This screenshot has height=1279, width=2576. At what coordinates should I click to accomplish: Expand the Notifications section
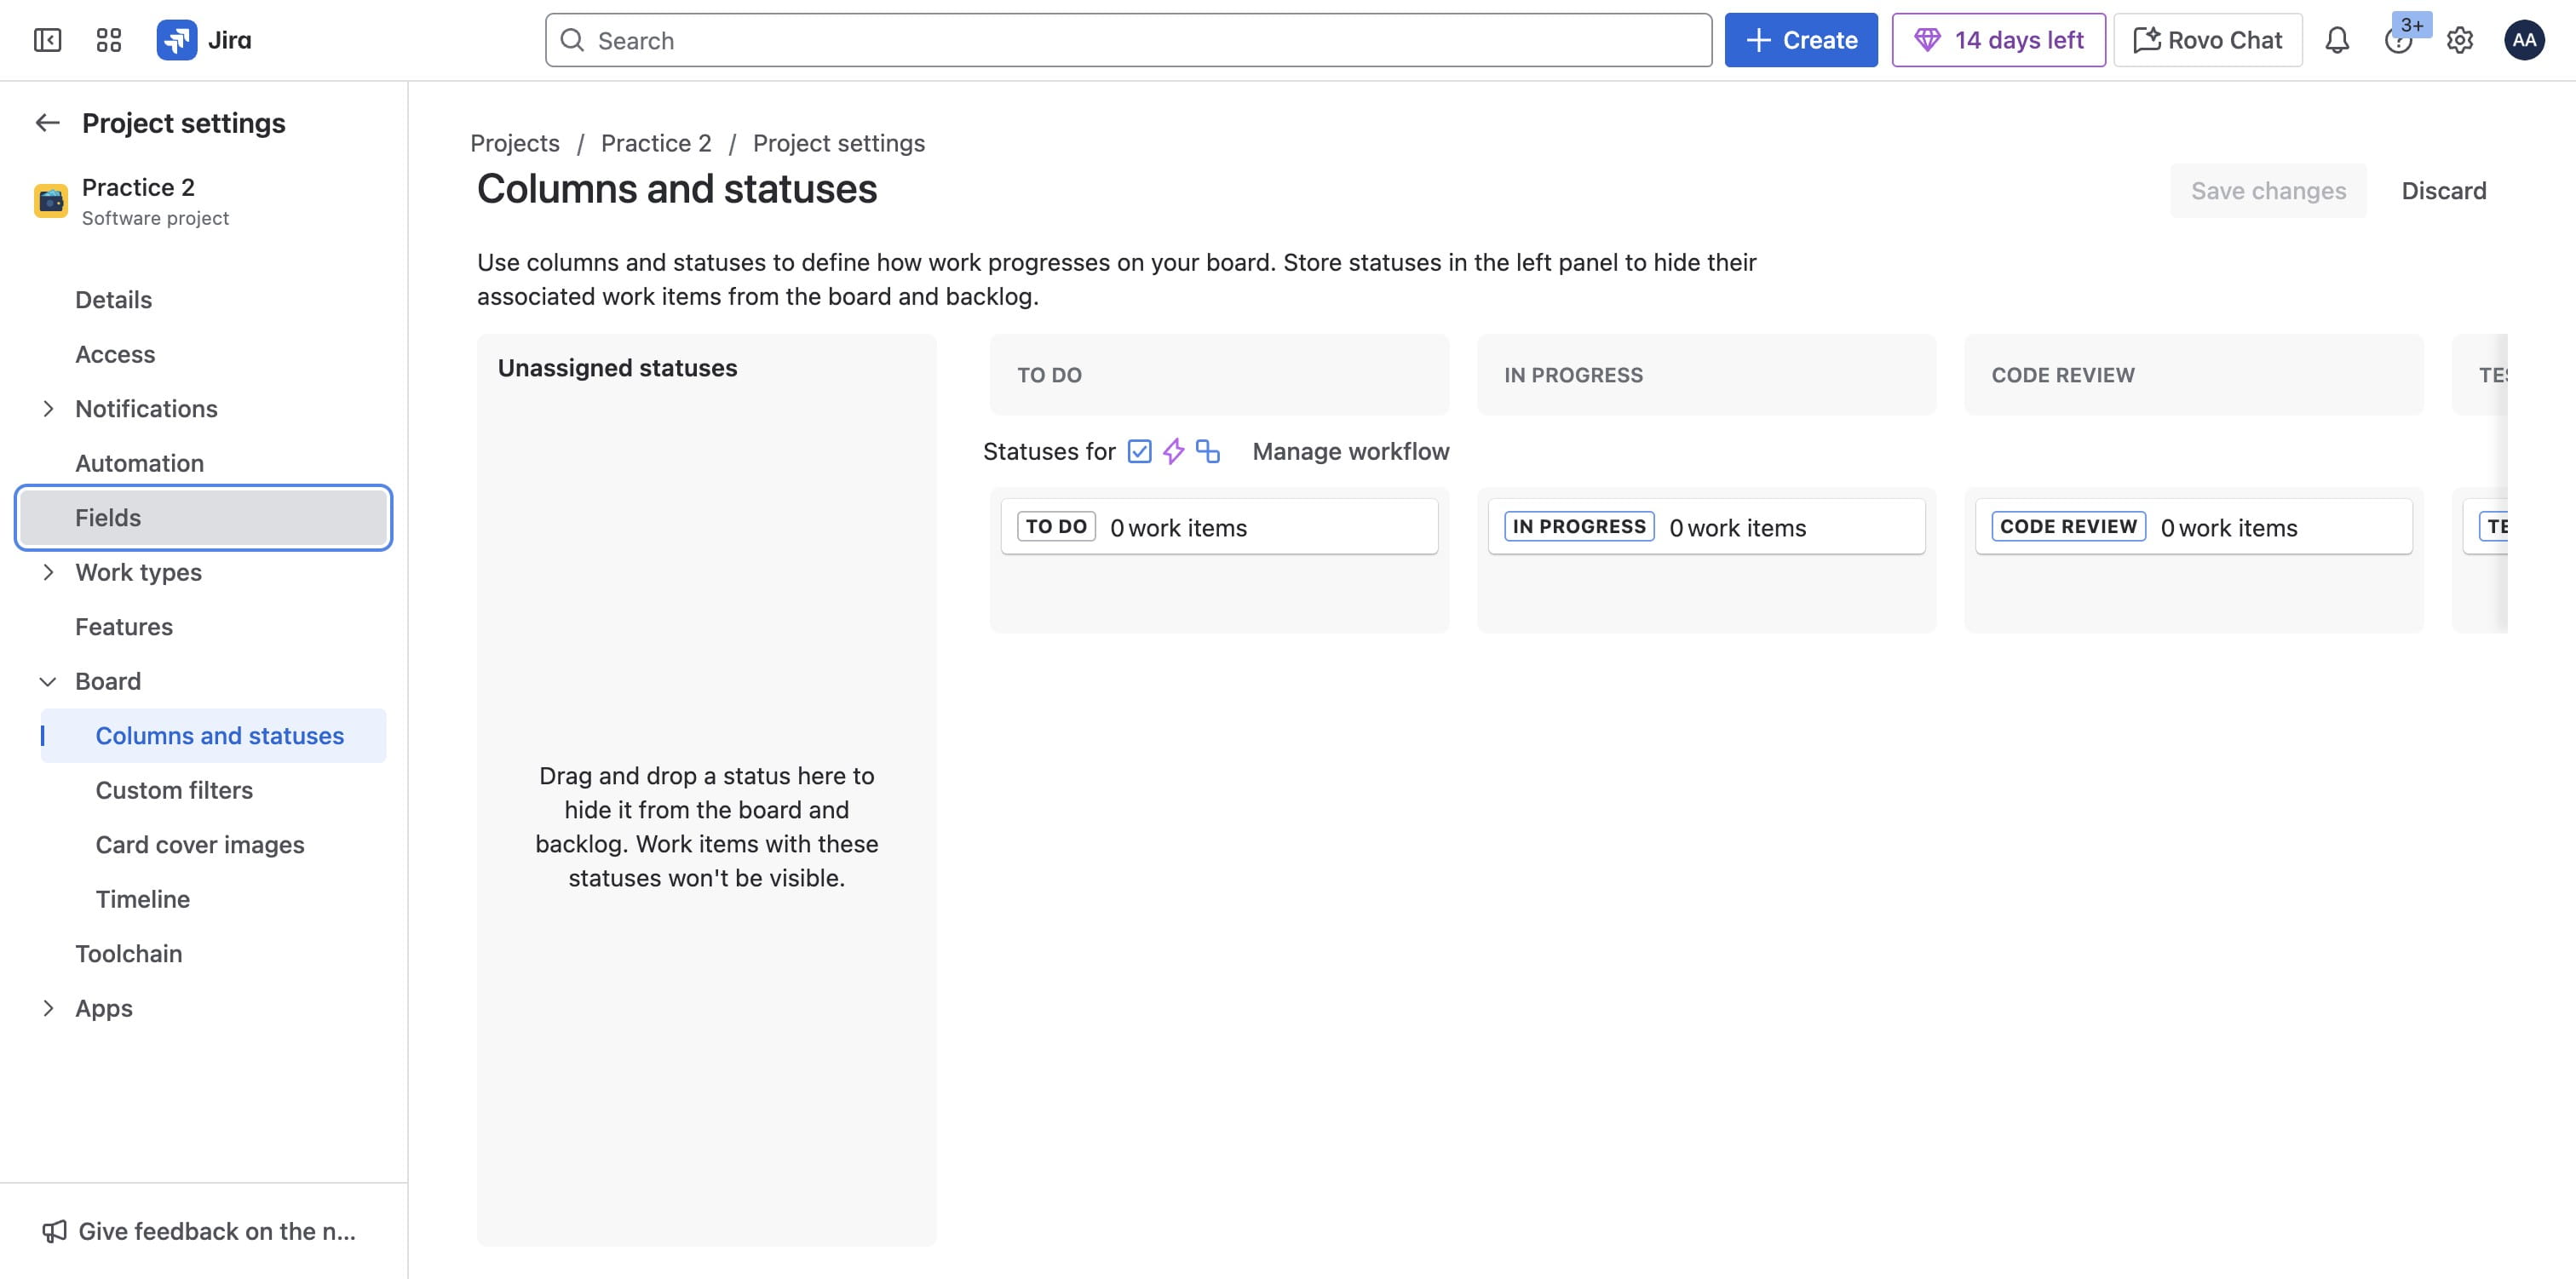click(47, 409)
